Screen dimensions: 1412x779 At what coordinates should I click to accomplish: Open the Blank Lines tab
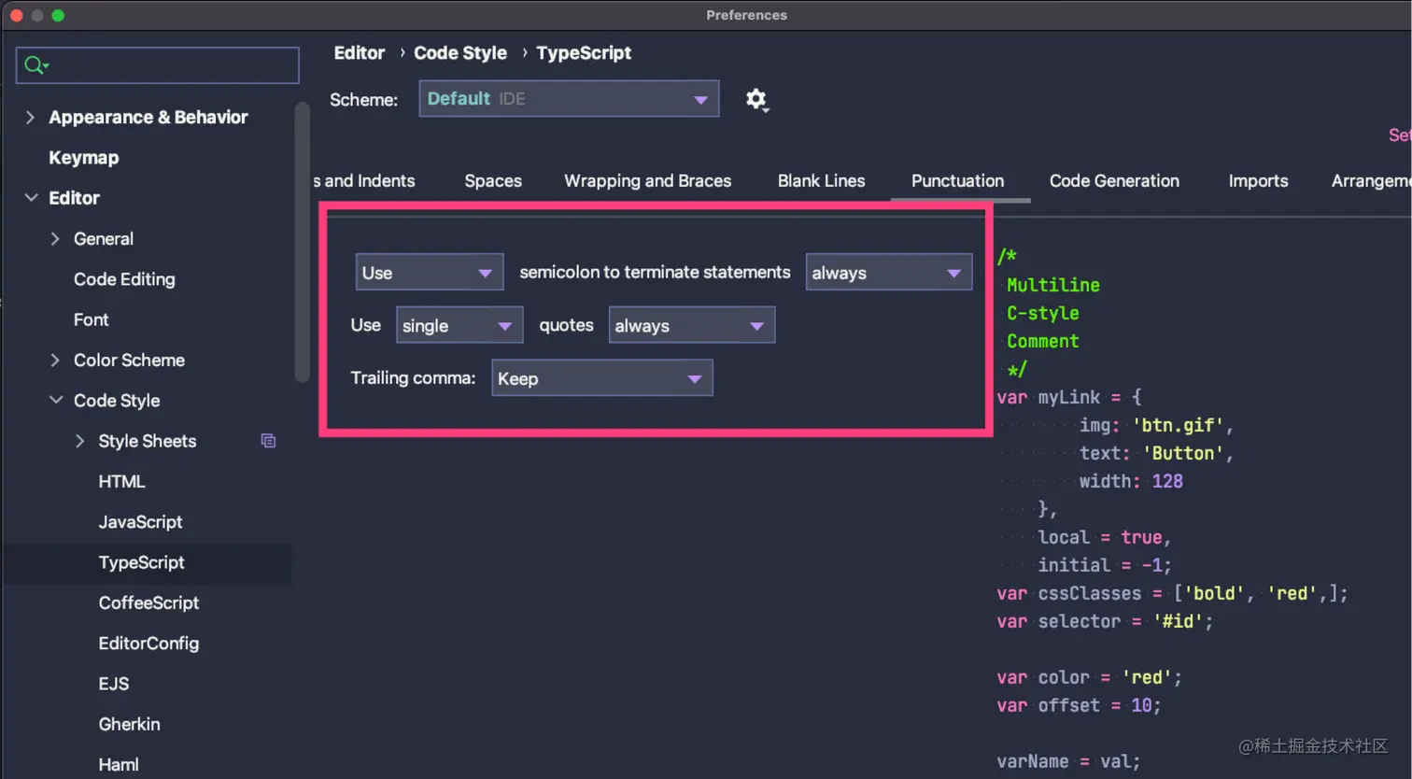coord(822,181)
